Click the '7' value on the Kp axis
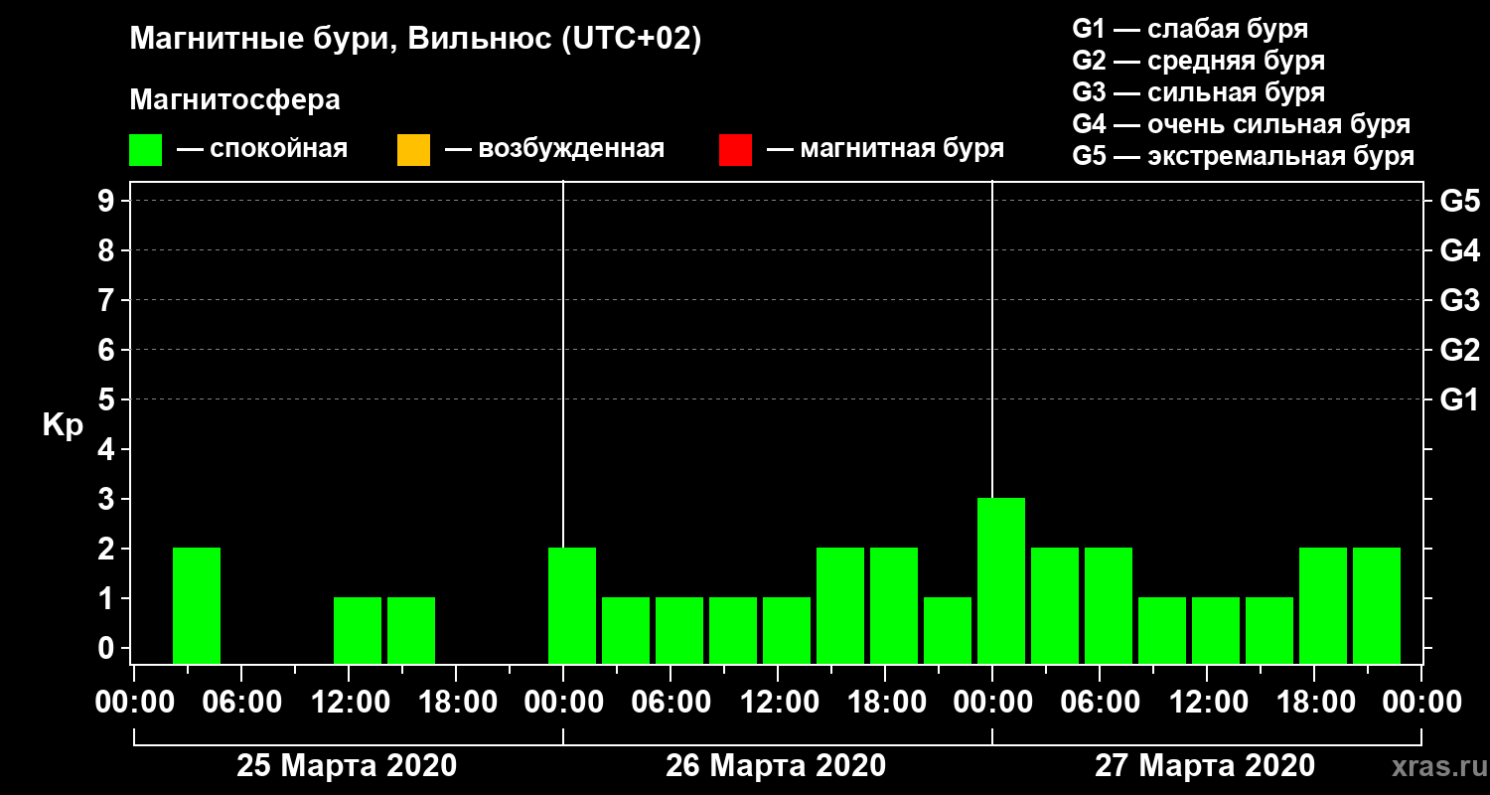This screenshot has height=795, width=1490. (x=108, y=301)
